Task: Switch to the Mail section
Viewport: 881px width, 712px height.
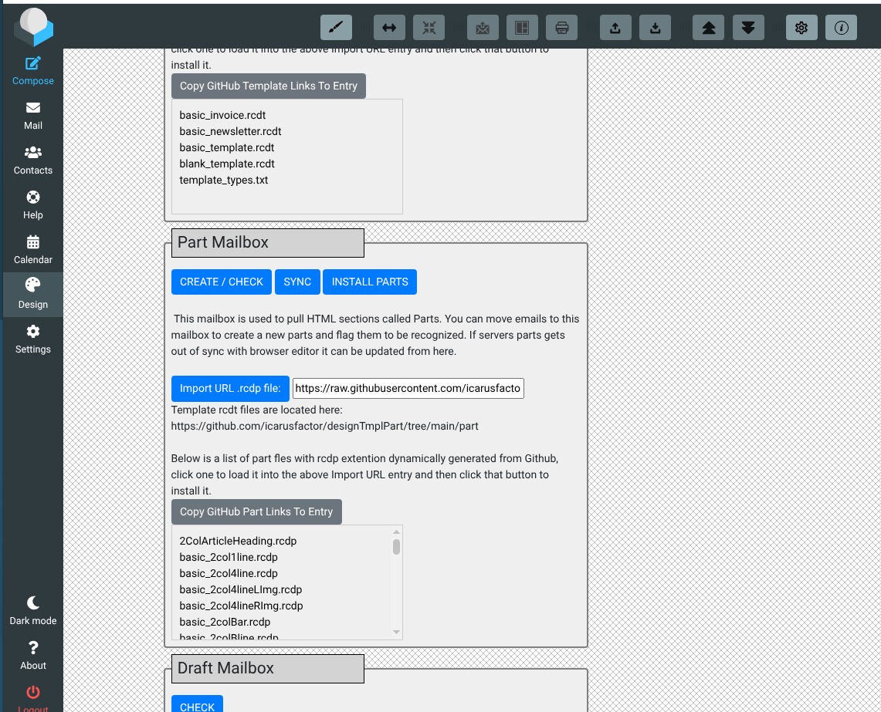Action: (x=32, y=116)
